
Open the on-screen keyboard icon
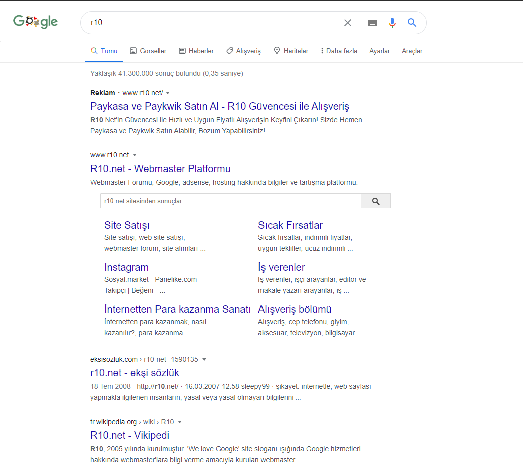(x=372, y=23)
